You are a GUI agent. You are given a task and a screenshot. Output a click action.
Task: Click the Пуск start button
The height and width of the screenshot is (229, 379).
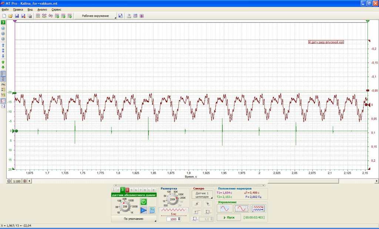click(x=229, y=218)
